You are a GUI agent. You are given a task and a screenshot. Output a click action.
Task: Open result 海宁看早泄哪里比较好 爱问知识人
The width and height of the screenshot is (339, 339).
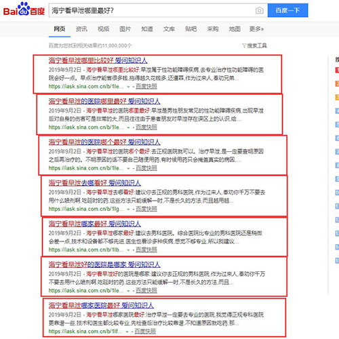pos(98,60)
